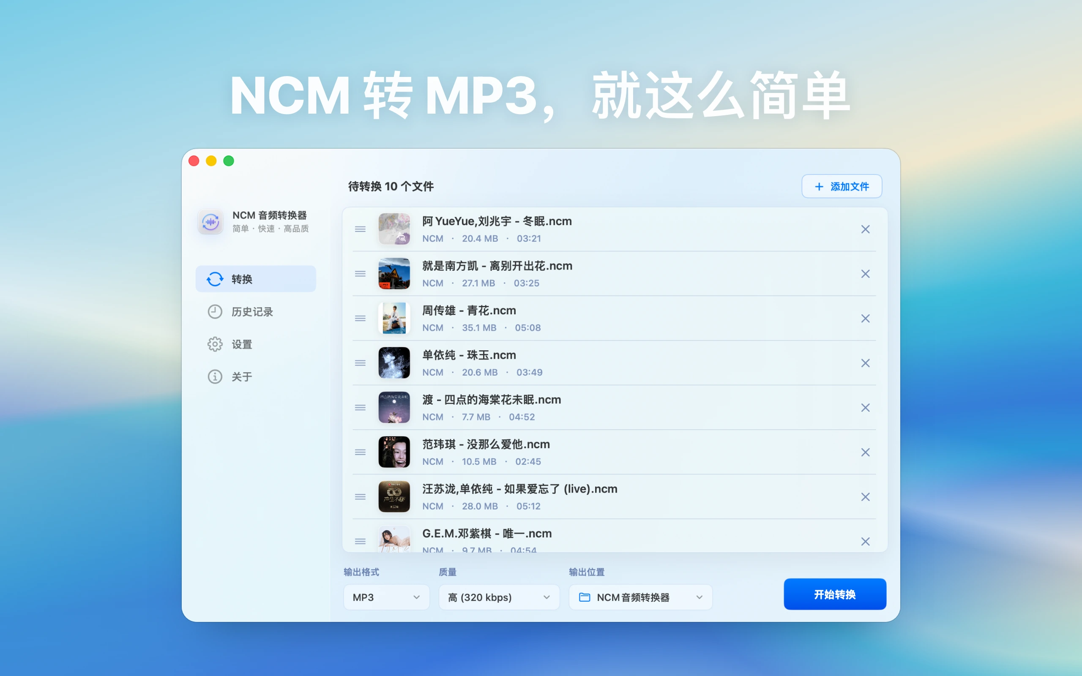
Task: Click the album cover of 如果爱忘了 (live).ncm
Action: (x=394, y=497)
